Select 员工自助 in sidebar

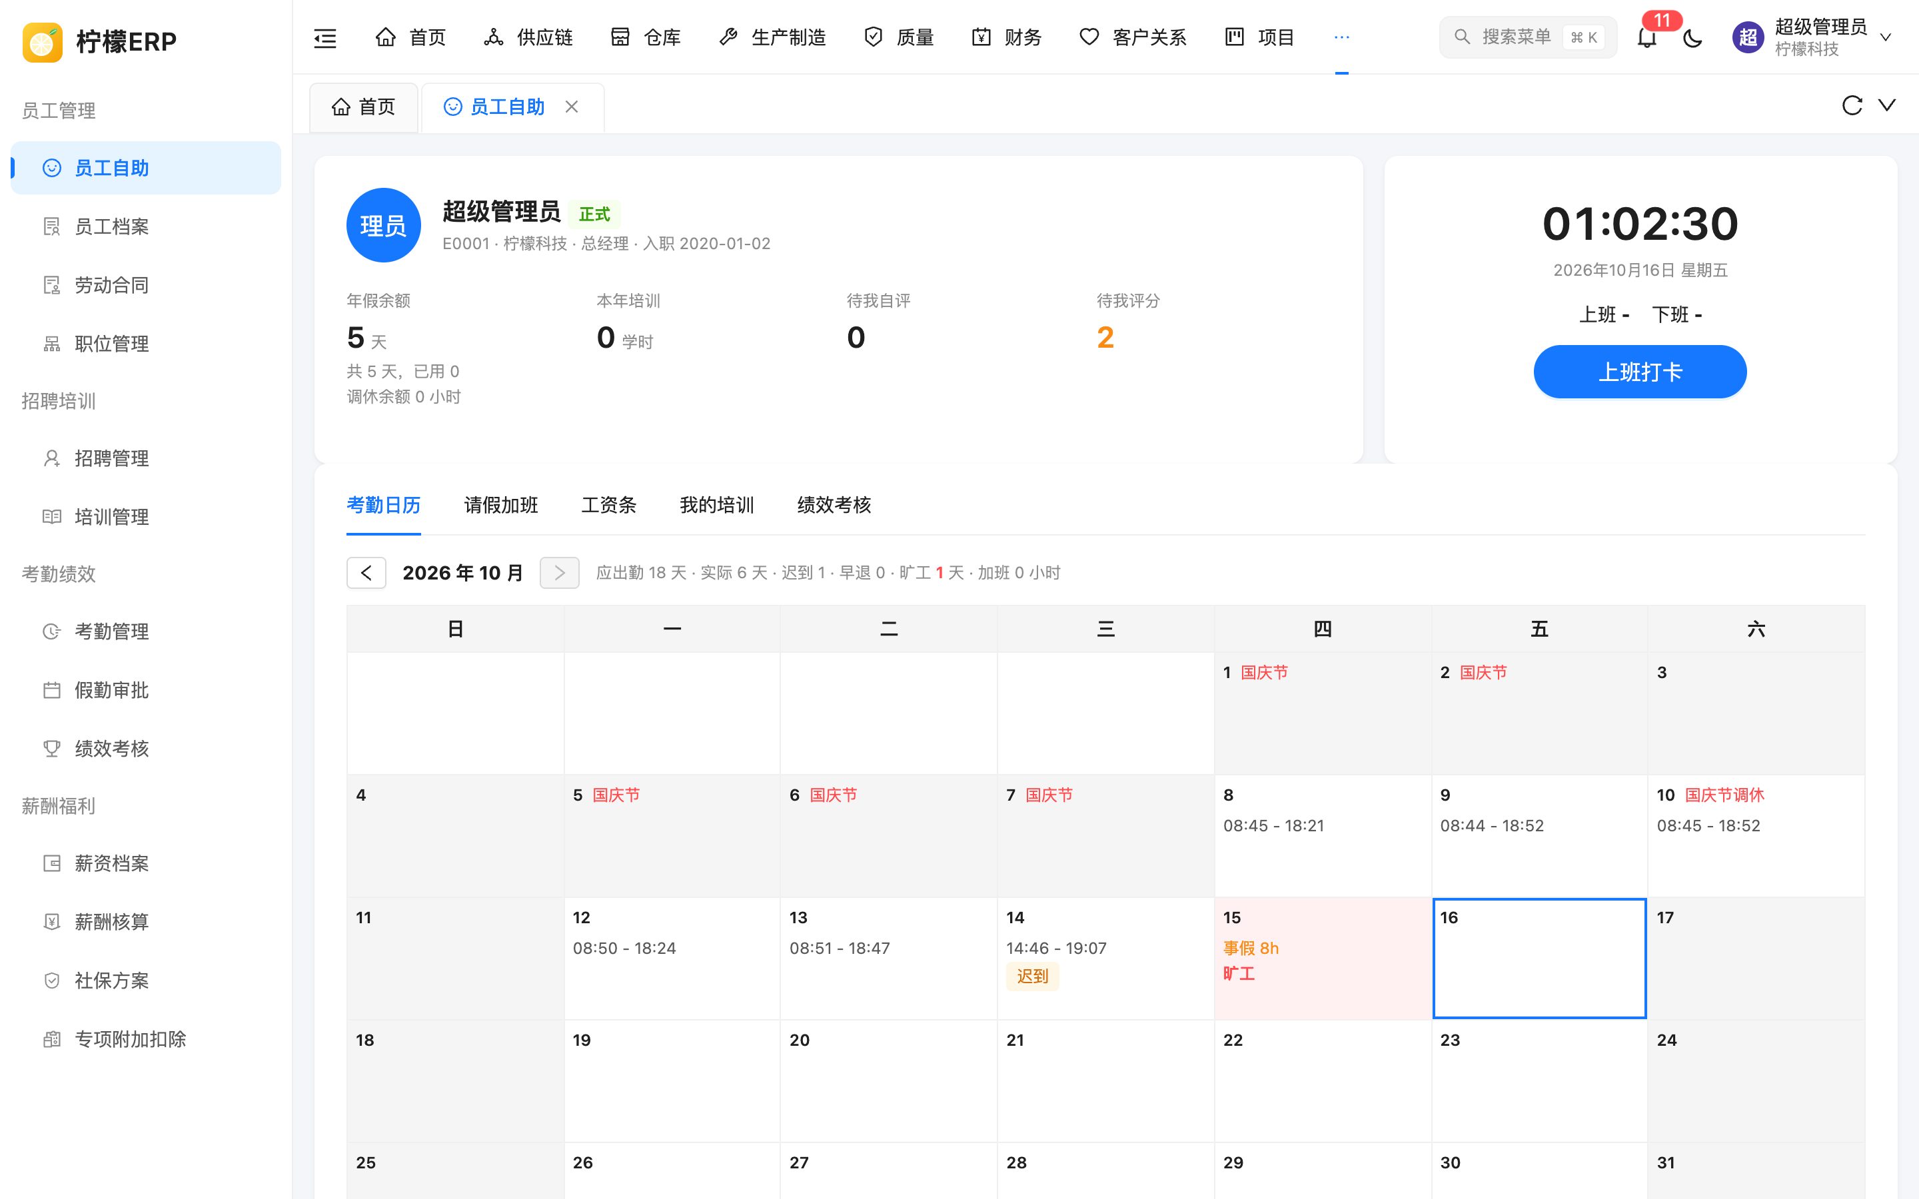146,168
